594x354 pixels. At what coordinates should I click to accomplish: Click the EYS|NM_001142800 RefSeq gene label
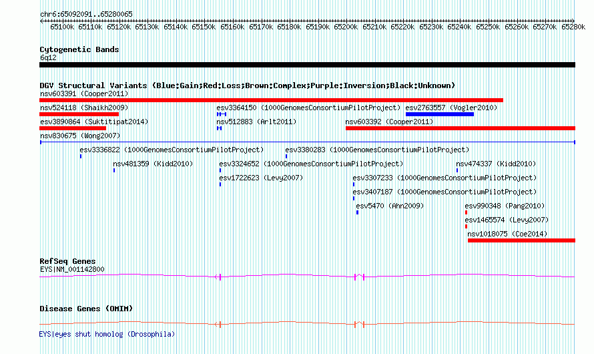click(72, 269)
